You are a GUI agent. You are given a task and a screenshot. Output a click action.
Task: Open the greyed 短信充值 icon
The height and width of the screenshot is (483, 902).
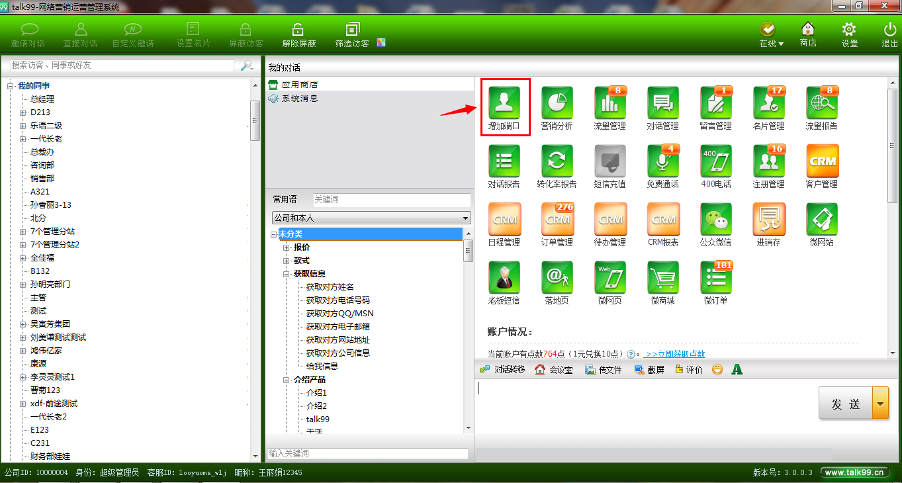coord(610,161)
